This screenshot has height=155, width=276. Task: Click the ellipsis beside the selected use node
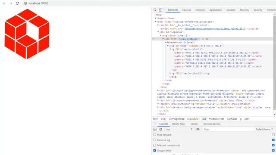pyautogui.click(x=154, y=39)
